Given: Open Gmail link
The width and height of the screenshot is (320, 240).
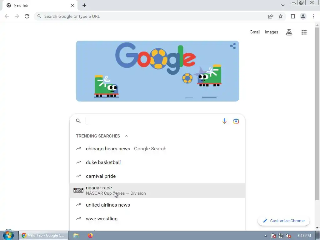Looking at the screenshot, I should click(255, 32).
